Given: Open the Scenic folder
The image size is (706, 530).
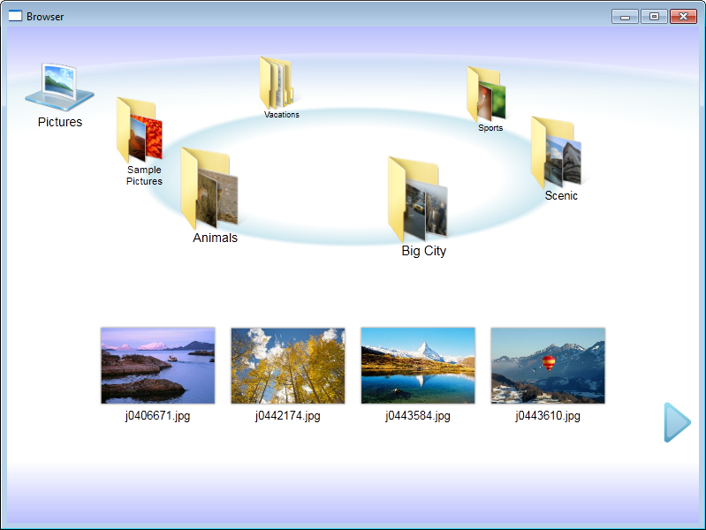Looking at the screenshot, I should [556, 152].
